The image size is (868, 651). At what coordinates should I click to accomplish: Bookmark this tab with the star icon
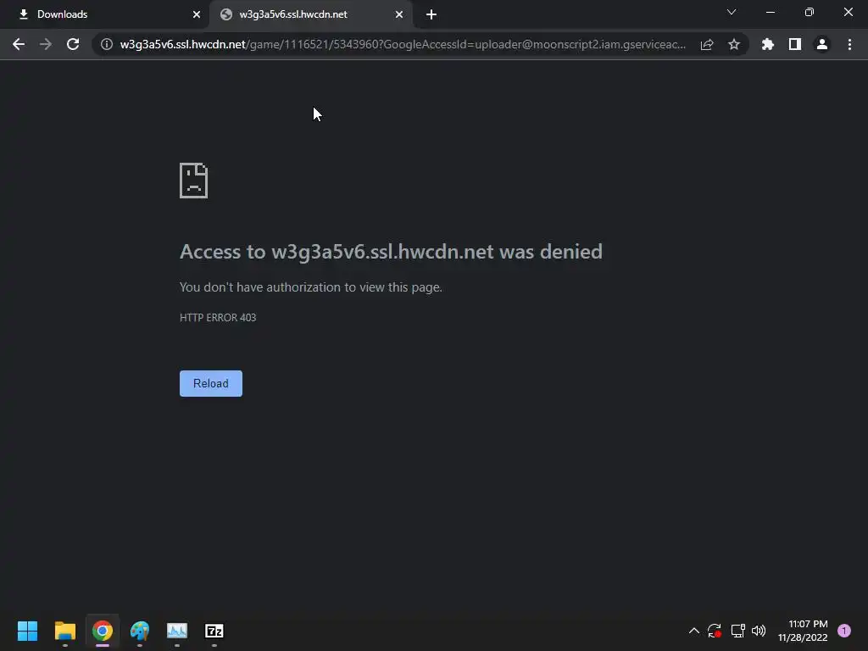click(734, 44)
